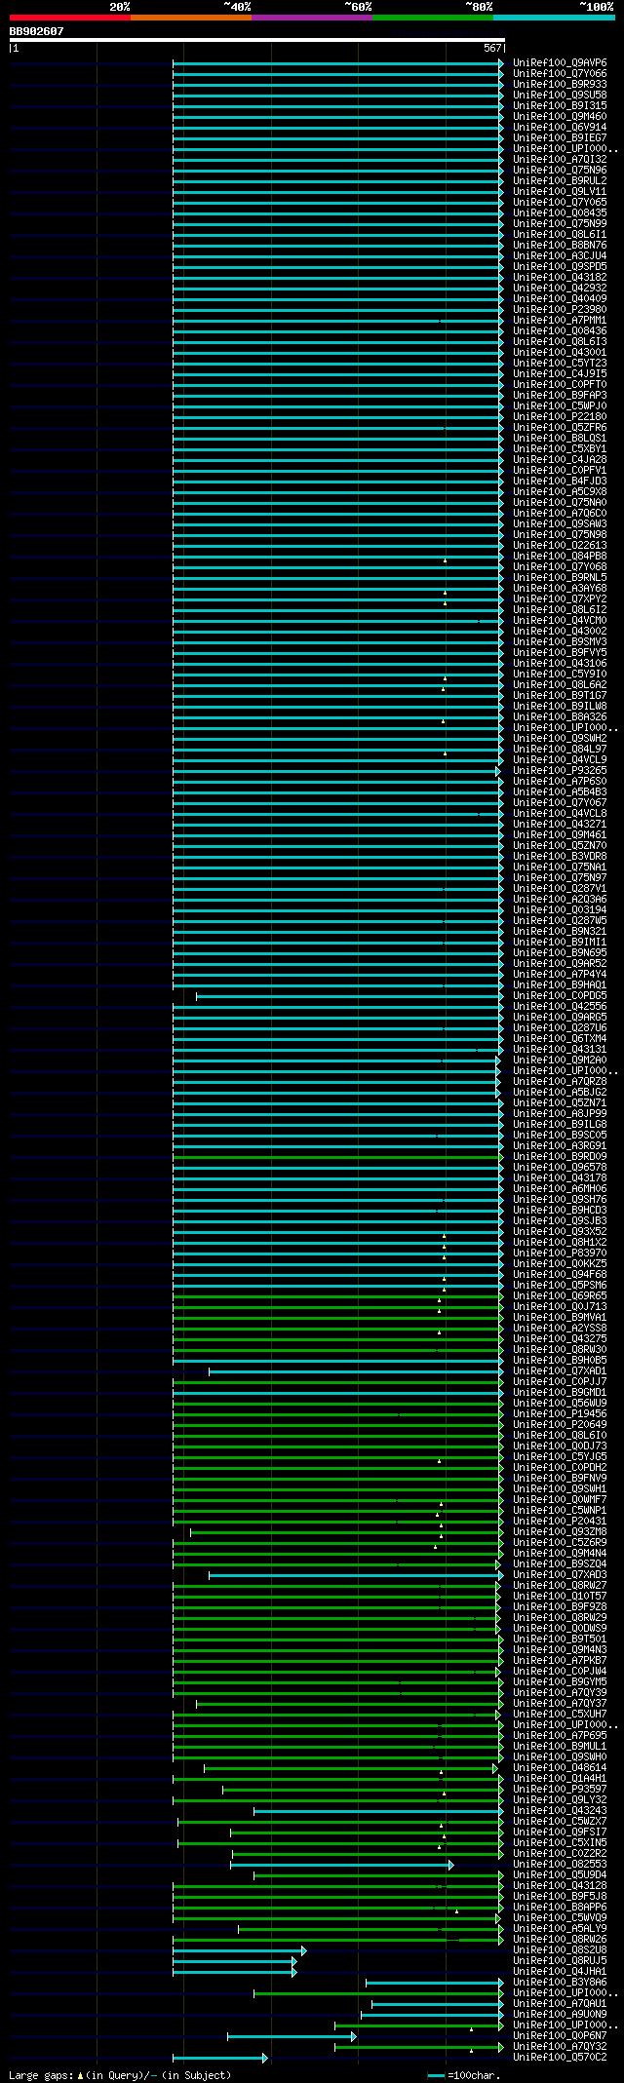This screenshot has height=2083, width=624.
Task: Select hit label UniRef100_A3CJU4
Action: coord(560,255)
